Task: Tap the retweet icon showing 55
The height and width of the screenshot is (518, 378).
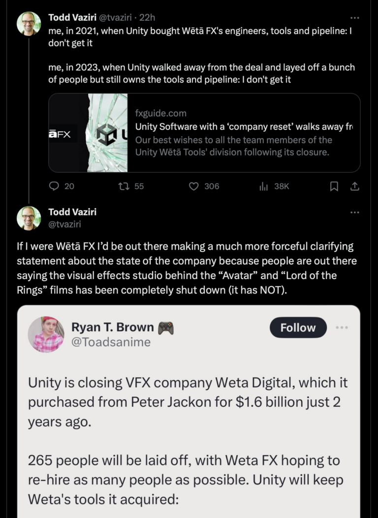Action: (x=124, y=186)
